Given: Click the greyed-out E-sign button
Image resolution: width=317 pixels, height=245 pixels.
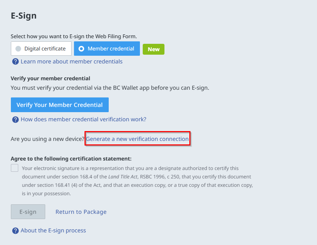Looking at the screenshot, I should click(28, 212).
